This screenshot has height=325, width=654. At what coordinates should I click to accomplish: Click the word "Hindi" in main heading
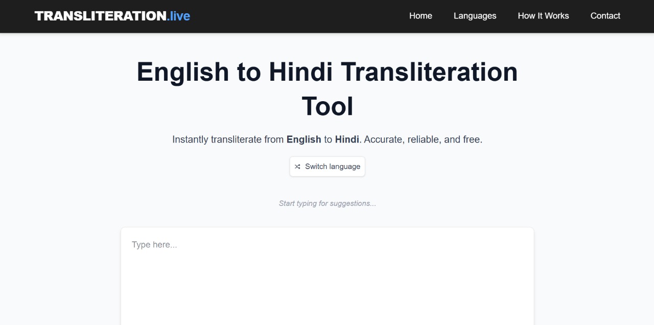pyautogui.click(x=300, y=72)
